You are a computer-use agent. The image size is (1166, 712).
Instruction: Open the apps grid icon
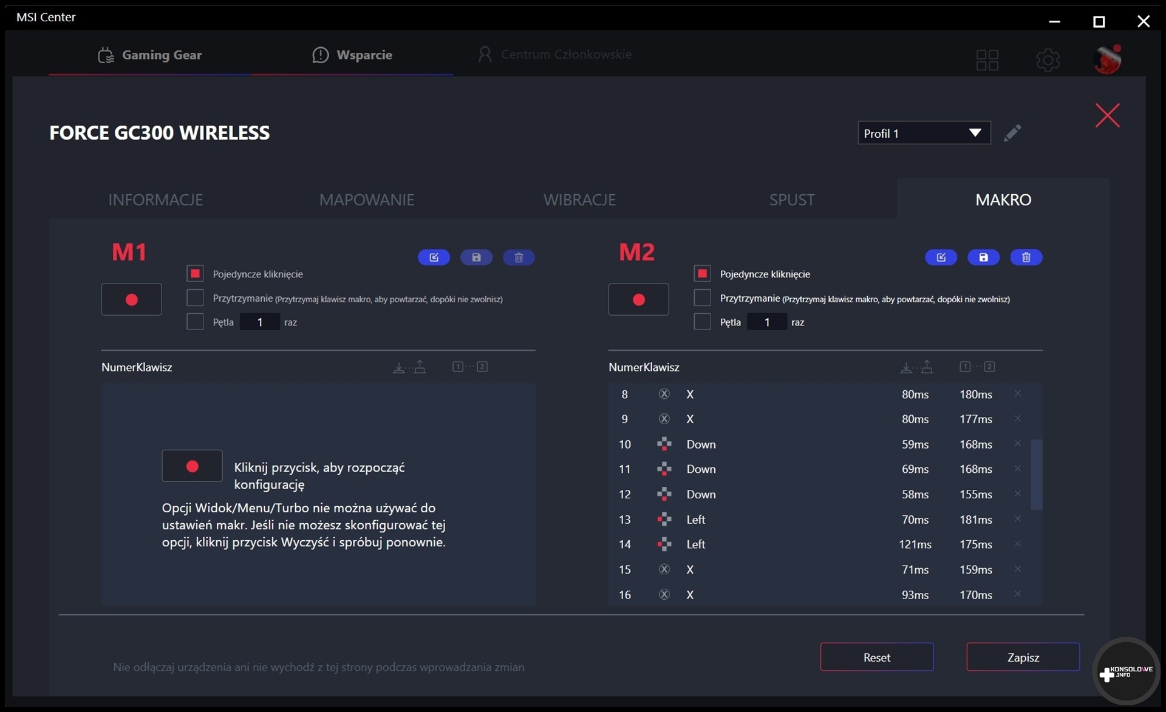tap(987, 59)
